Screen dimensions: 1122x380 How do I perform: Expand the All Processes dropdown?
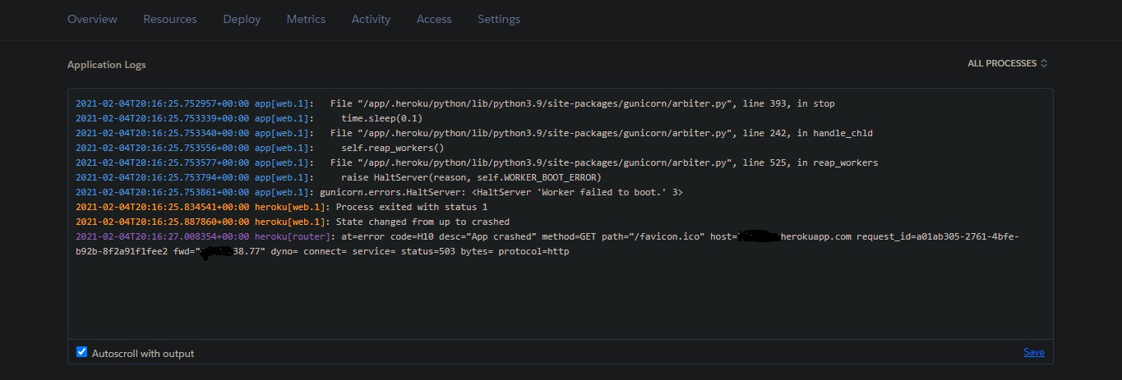point(1008,63)
